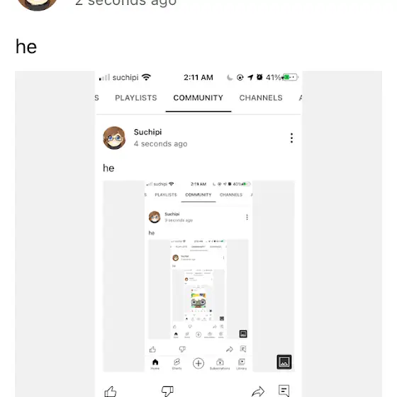The width and height of the screenshot is (397, 397).
Task: Open Shorts in nested bottom bar
Action: pyautogui.click(x=177, y=364)
